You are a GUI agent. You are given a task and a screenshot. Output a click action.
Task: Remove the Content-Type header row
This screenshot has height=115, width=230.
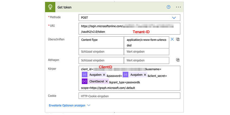172,39
